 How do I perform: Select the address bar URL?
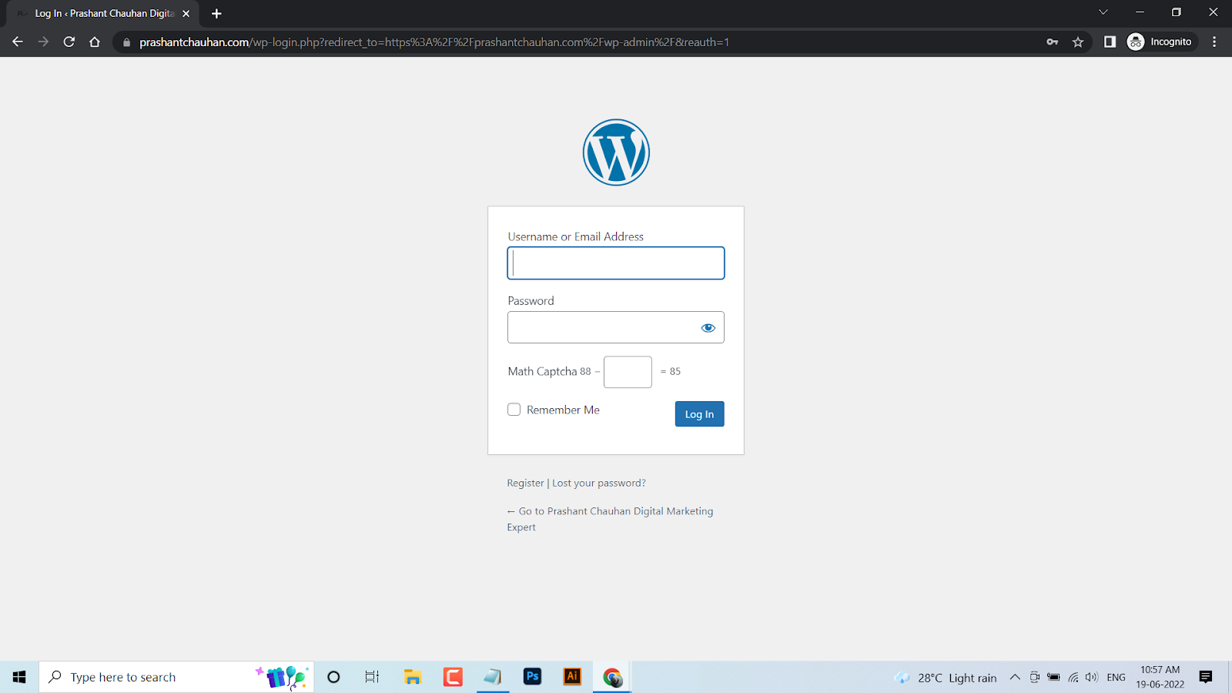(x=434, y=42)
